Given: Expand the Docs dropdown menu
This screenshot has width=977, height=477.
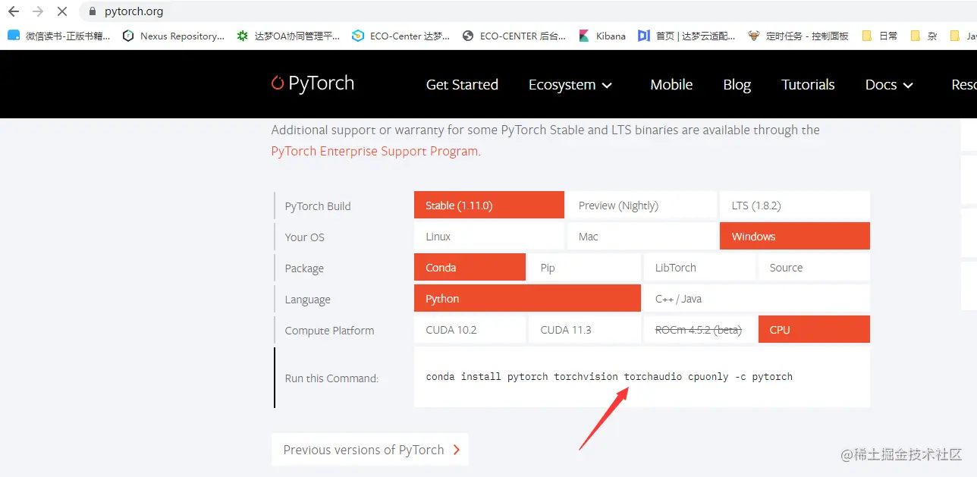Looking at the screenshot, I should tap(889, 84).
